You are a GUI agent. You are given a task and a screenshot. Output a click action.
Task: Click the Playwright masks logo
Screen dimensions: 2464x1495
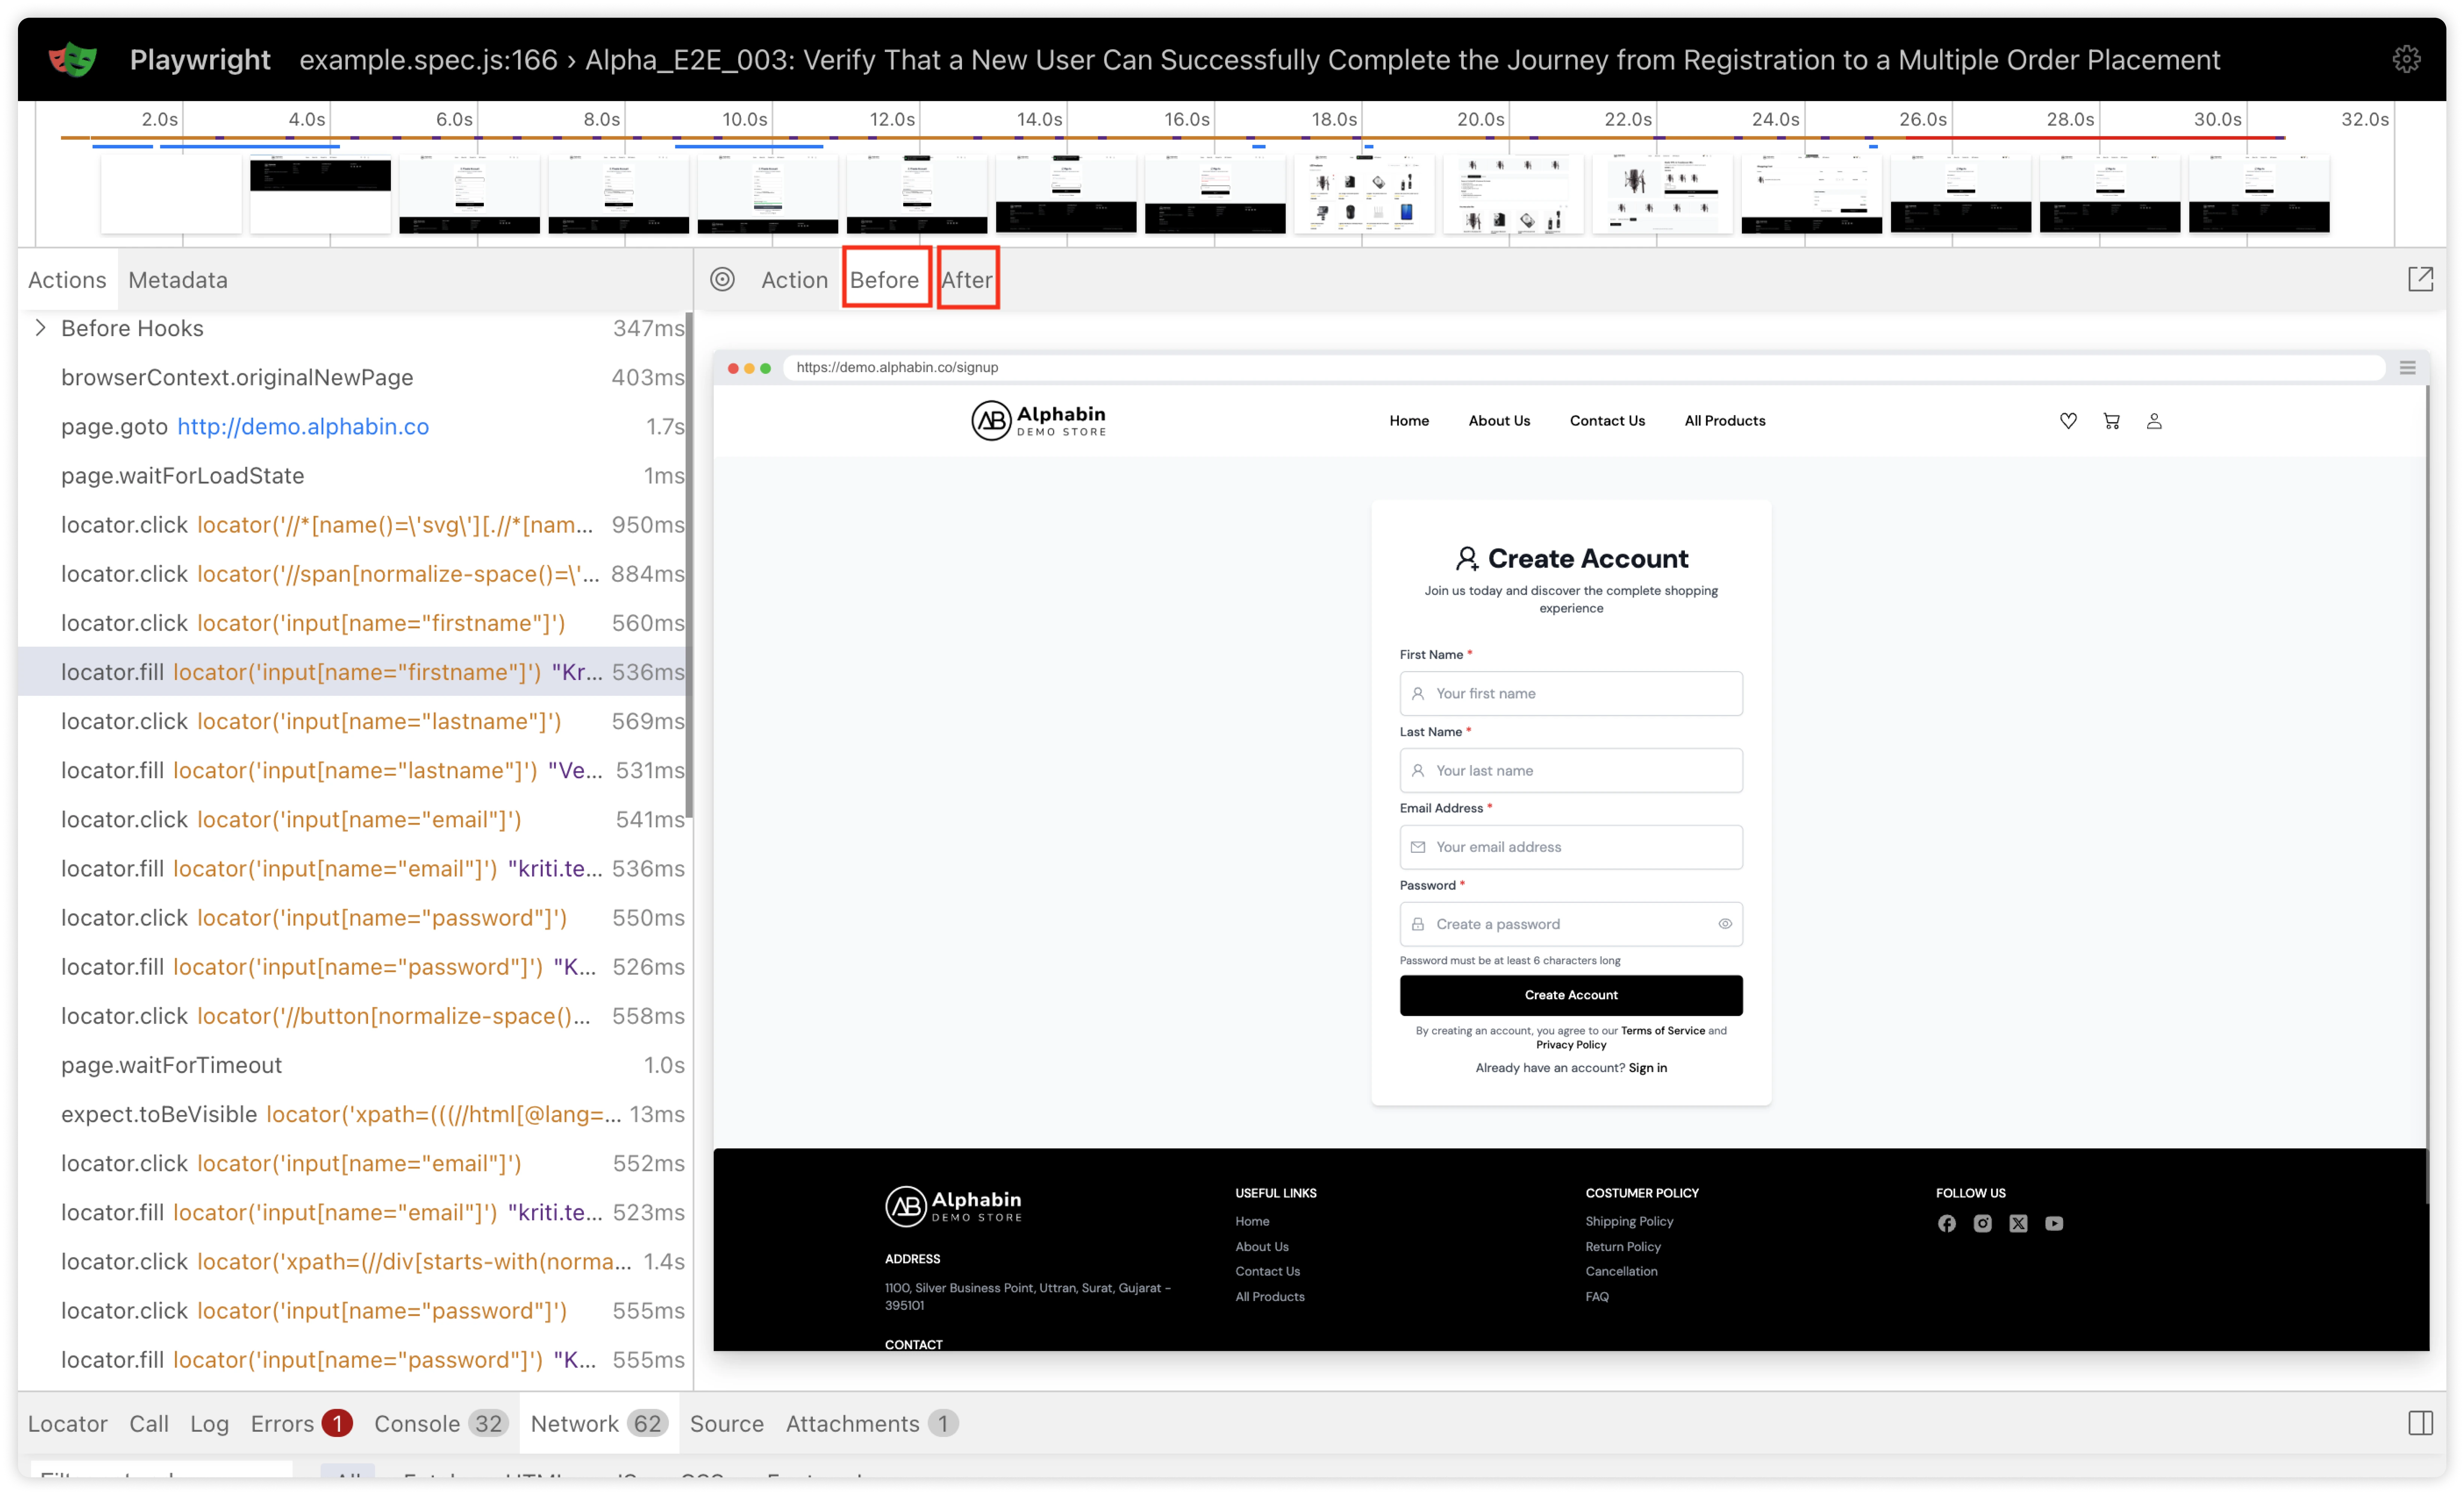(73, 60)
